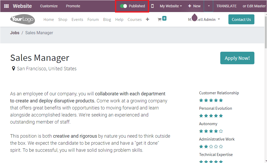Toggle the Published switch off
The image size is (267, 163).
(123, 6)
